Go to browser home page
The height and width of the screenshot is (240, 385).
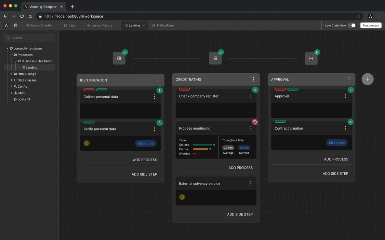pos(30,16)
